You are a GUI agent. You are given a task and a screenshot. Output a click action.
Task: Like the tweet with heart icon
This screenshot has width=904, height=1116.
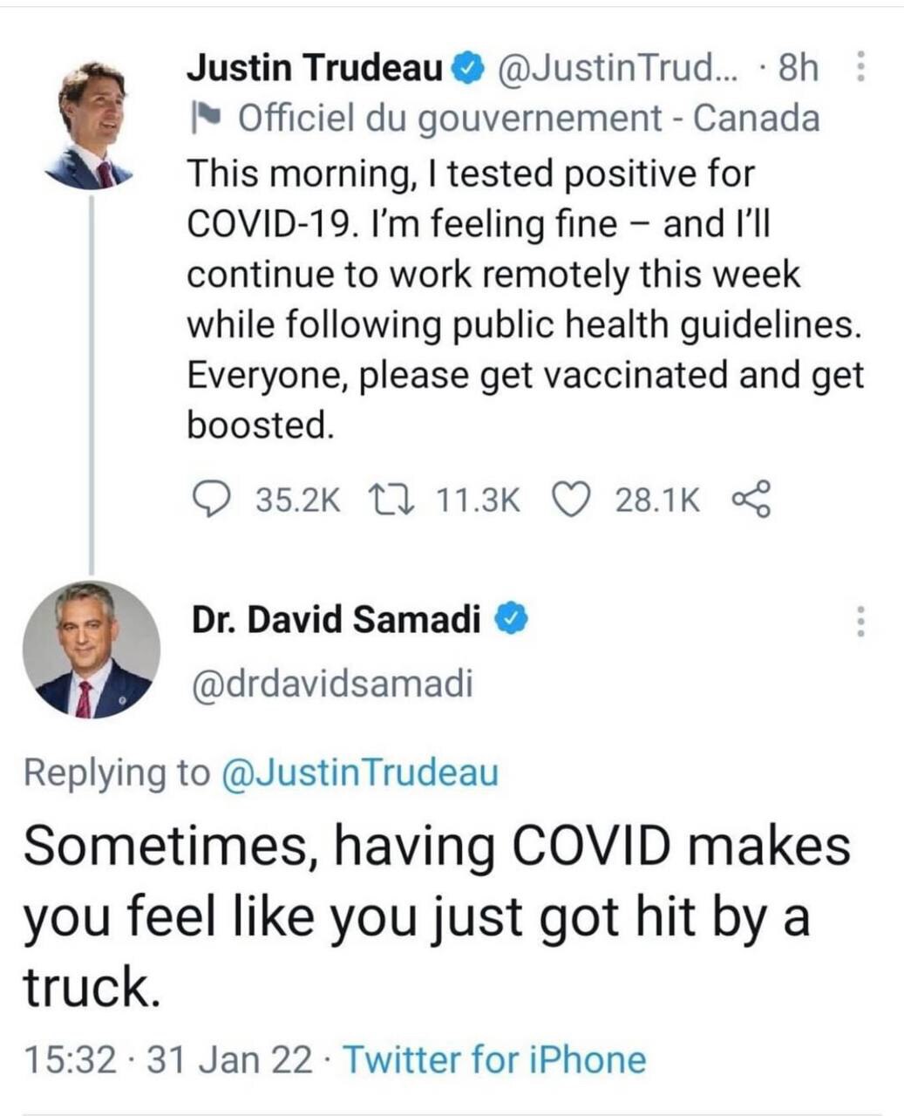[572, 500]
